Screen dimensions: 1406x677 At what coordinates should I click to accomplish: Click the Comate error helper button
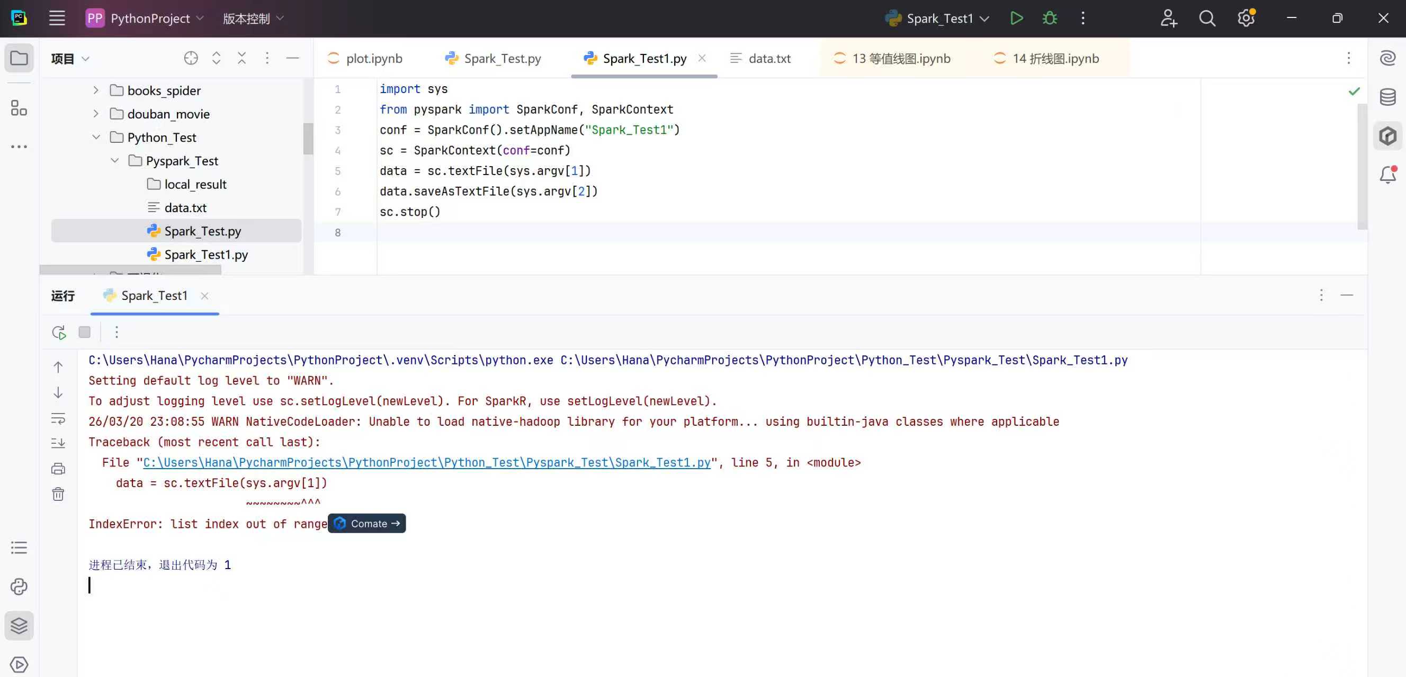tap(367, 523)
